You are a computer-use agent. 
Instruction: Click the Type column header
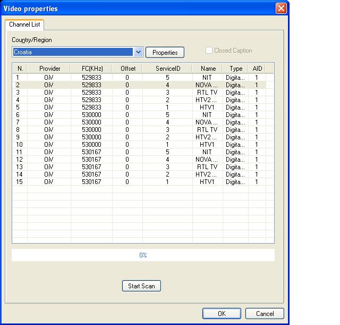[x=235, y=69]
